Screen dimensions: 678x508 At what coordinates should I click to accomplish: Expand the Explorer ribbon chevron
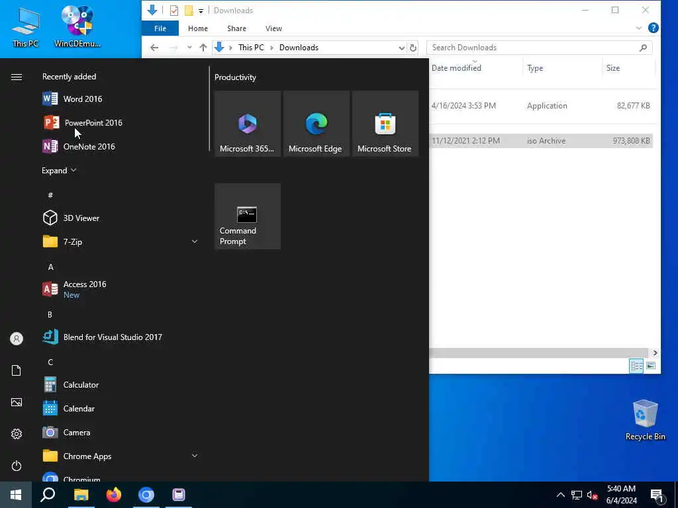(639, 28)
